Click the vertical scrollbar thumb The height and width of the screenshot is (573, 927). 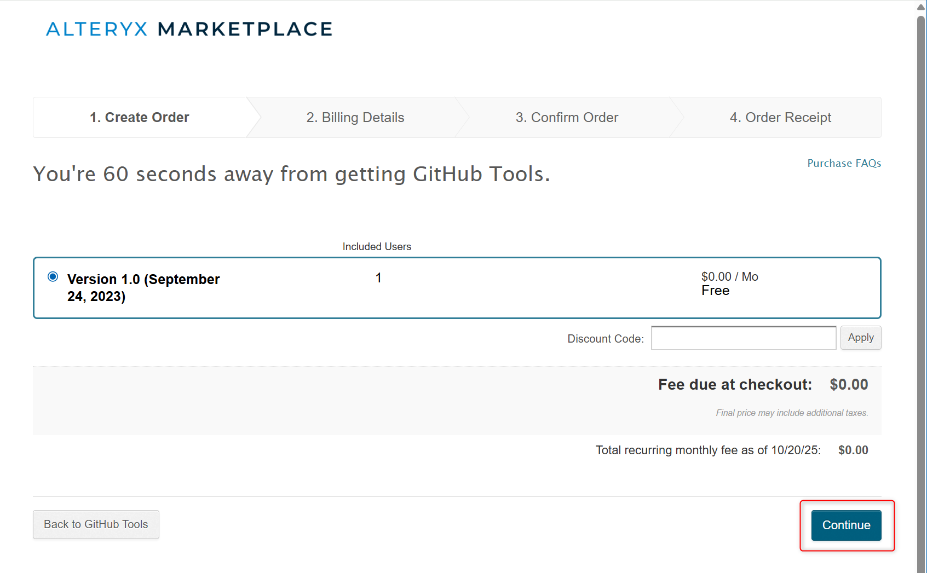coord(921,274)
